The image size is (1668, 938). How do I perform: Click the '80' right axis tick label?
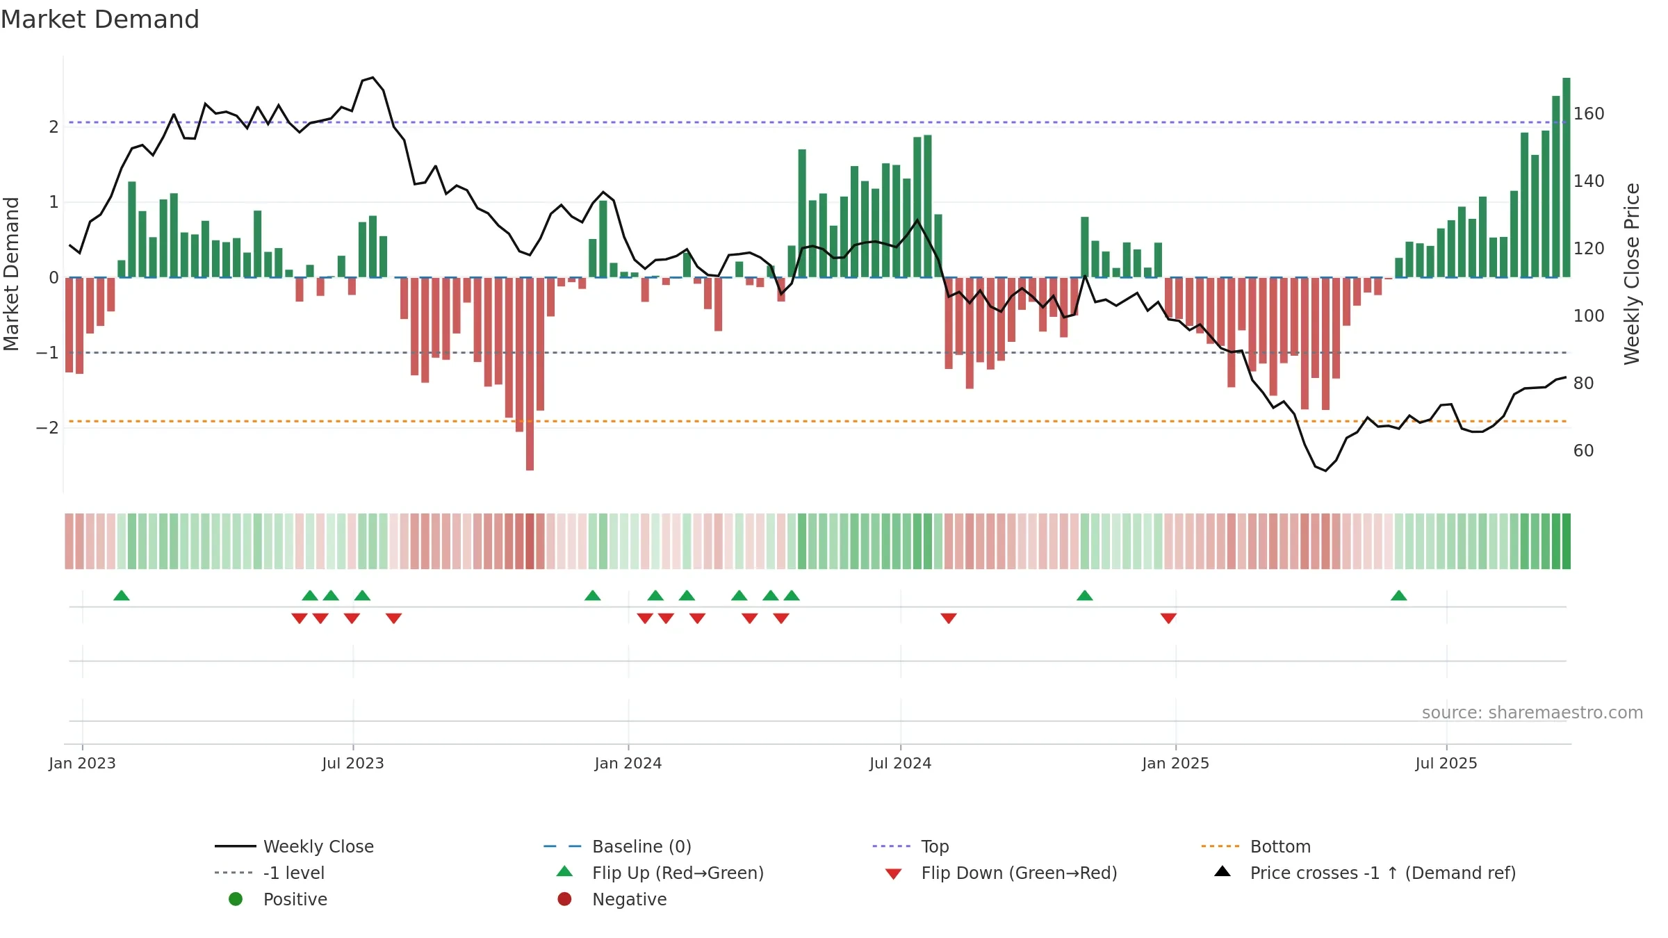1583,383
